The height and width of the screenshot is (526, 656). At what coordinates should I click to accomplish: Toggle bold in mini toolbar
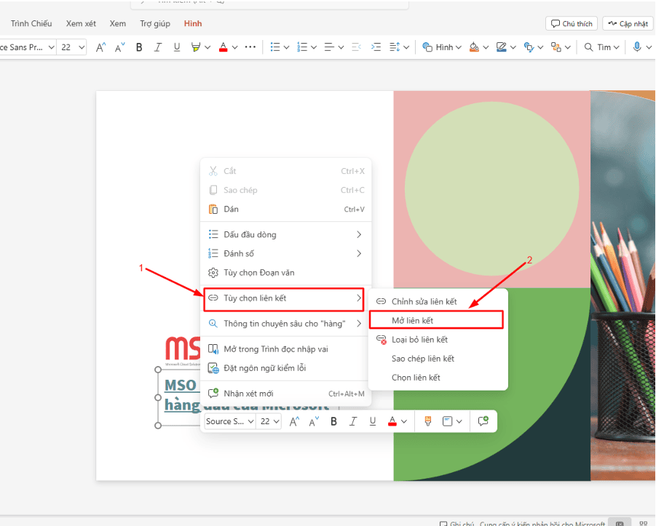pyautogui.click(x=333, y=421)
